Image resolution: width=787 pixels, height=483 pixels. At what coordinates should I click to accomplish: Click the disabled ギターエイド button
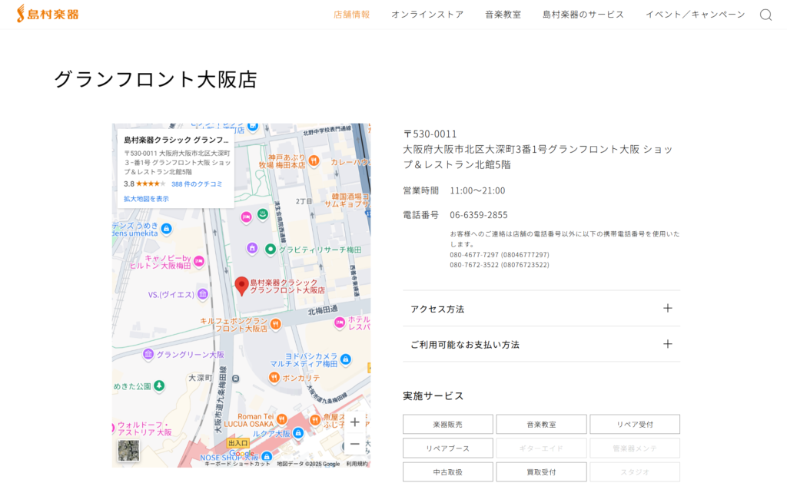(541, 448)
